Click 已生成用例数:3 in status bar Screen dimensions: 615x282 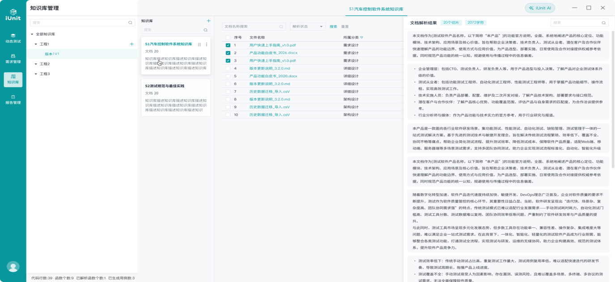121,278
